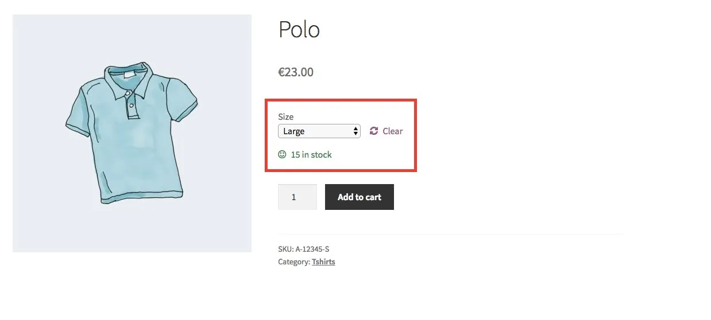Click the 15 in stock text
This screenshot has height=320, width=711.
(311, 154)
